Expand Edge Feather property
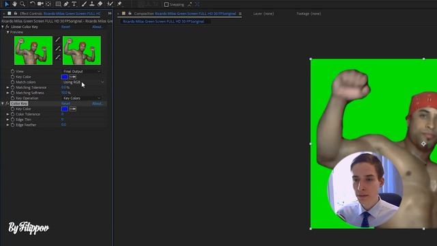 tap(8, 125)
